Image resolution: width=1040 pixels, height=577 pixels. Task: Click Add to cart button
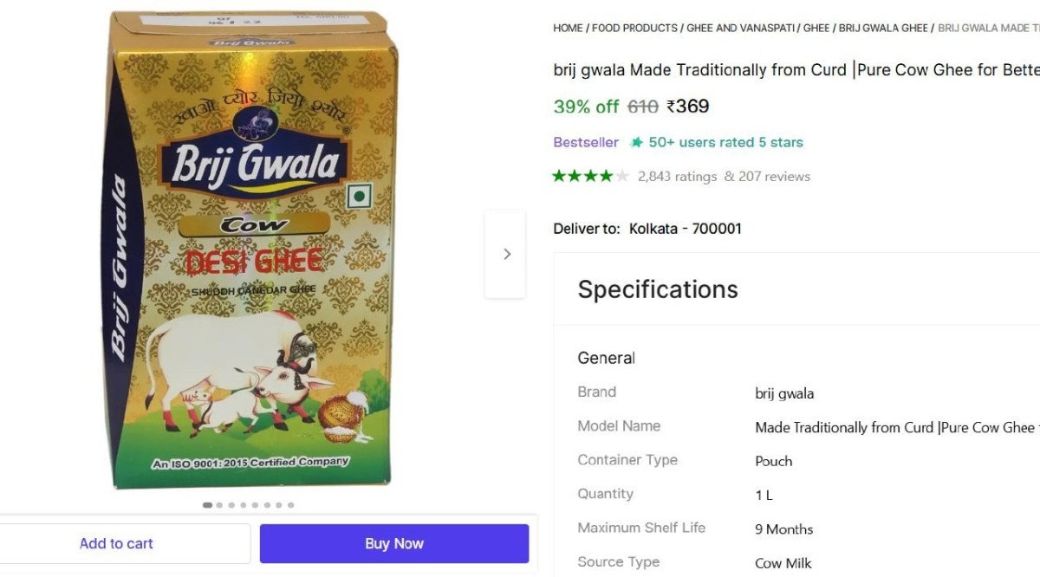click(x=116, y=544)
